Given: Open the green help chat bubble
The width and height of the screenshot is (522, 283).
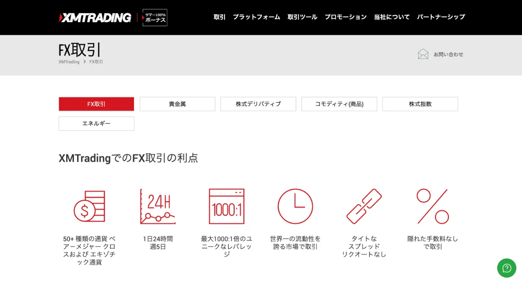Looking at the screenshot, I should (506, 268).
